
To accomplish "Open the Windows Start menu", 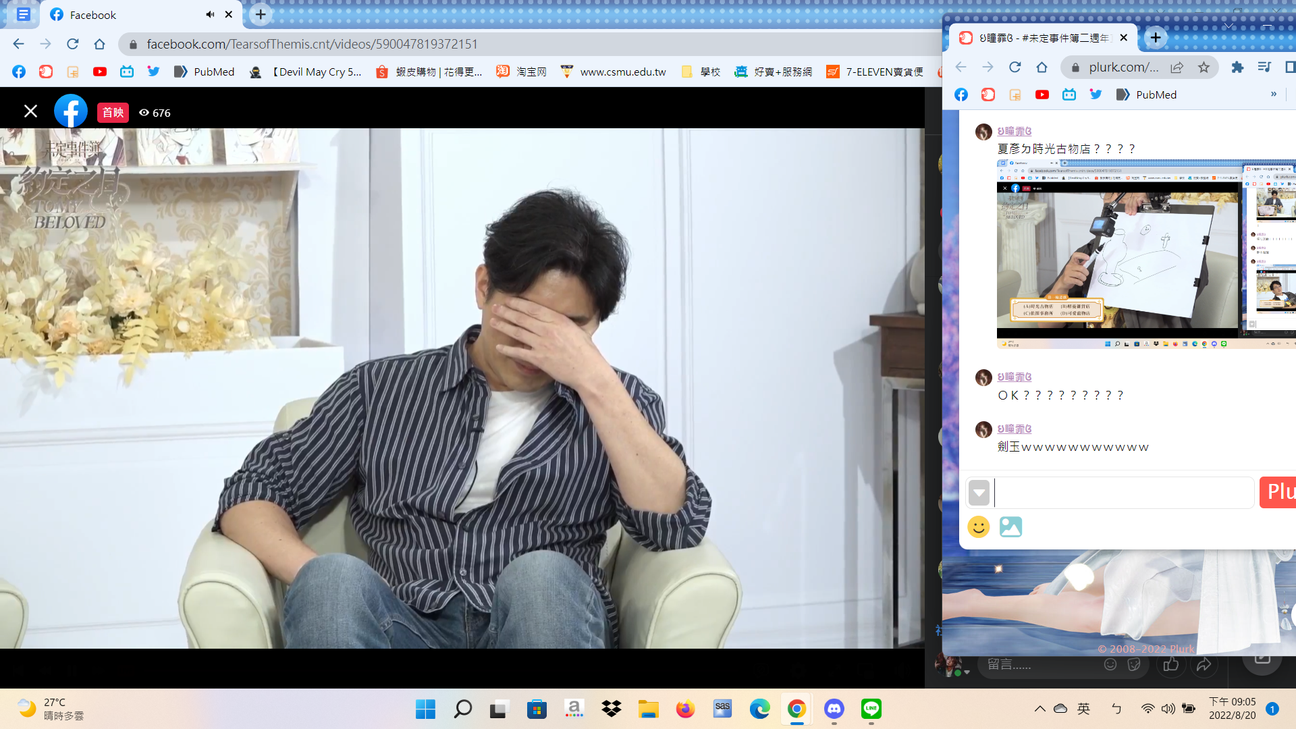I will pyautogui.click(x=425, y=709).
